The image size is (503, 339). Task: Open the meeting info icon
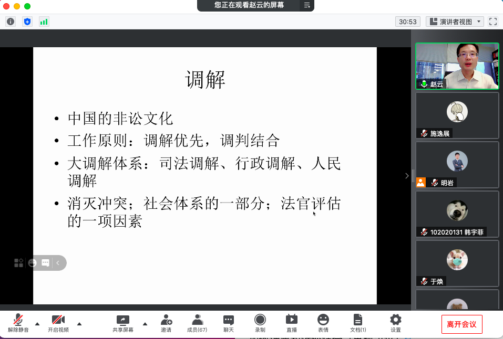click(11, 22)
